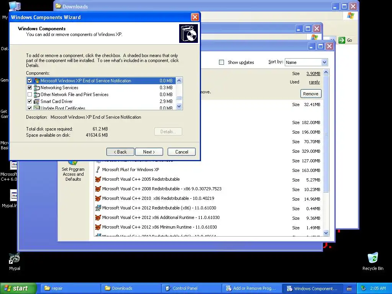
Task: Click the 3.90MB size link
Action: tap(313, 73)
